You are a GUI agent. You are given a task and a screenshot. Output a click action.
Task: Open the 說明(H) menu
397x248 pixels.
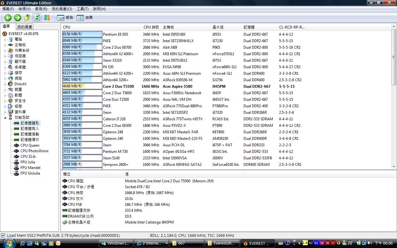[x=99, y=9]
